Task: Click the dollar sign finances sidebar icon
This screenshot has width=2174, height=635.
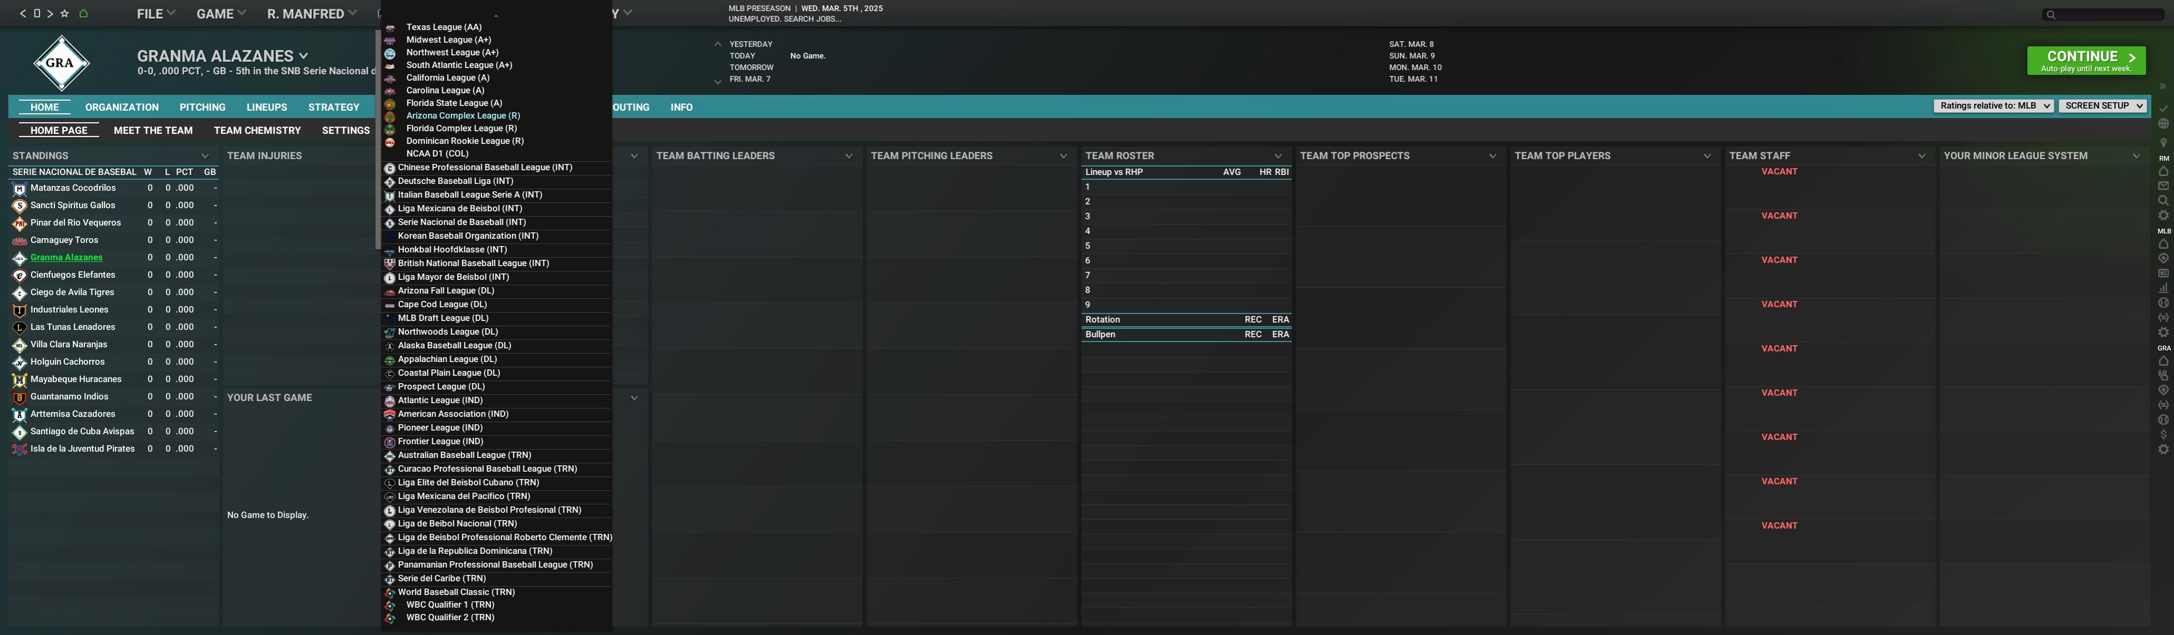Action: coord(2163,435)
